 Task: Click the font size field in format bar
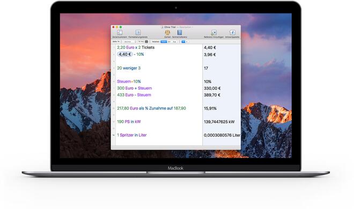(141, 42)
